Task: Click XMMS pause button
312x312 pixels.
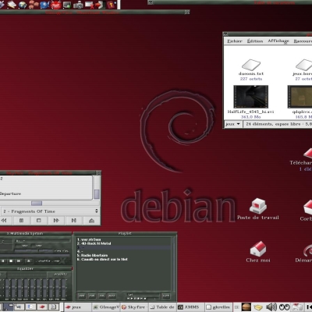Action: [3, 261]
